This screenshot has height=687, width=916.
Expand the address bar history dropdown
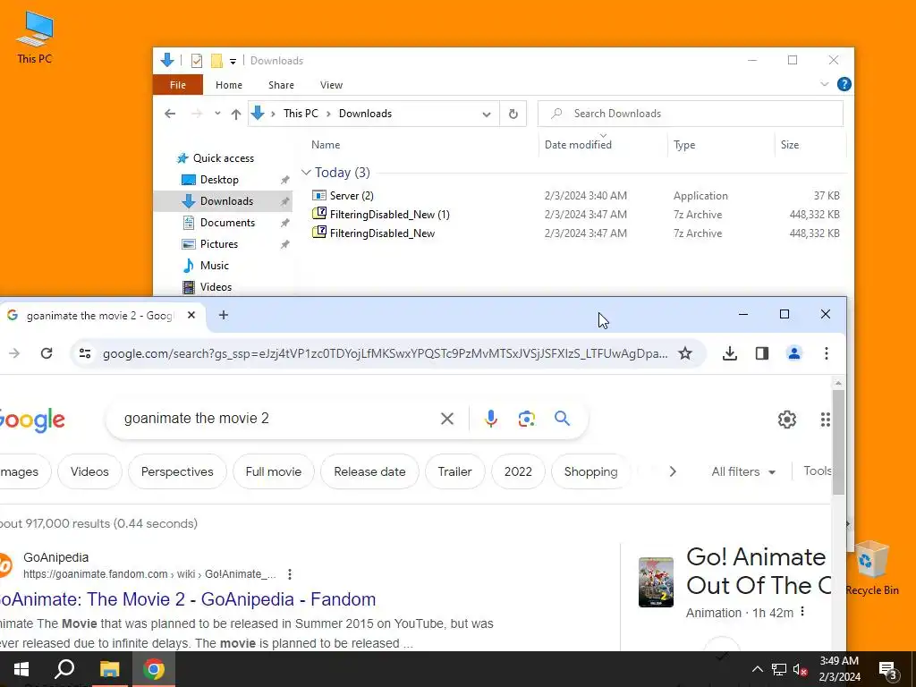486,114
